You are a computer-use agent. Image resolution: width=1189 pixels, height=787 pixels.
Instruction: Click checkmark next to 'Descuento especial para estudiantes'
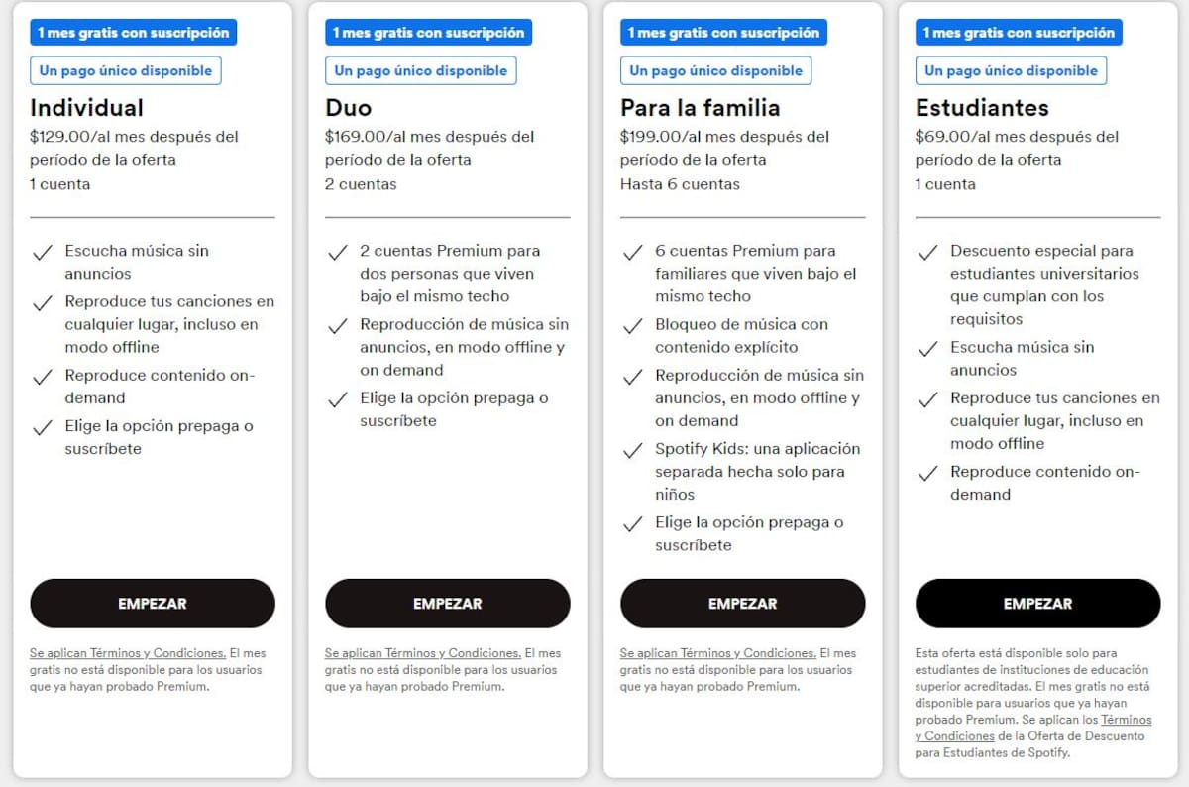pos(927,252)
